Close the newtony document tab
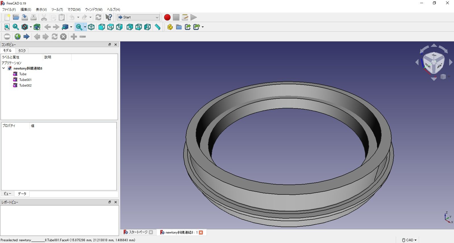454x243 pixels. click(201, 232)
